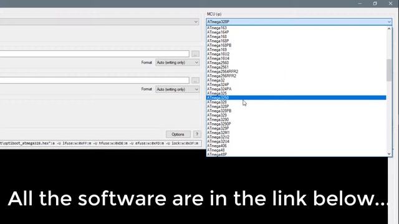Click the question mark help button
The height and width of the screenshot is (224, 399).
(197, 134)
